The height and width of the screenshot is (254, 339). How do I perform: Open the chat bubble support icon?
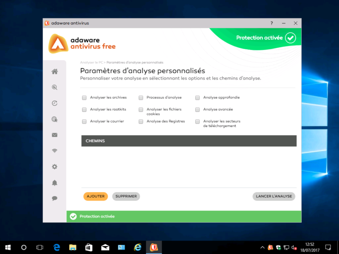coord(54,198)
